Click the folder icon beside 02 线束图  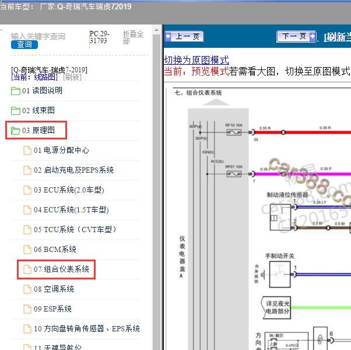click(x=16, y=111)
